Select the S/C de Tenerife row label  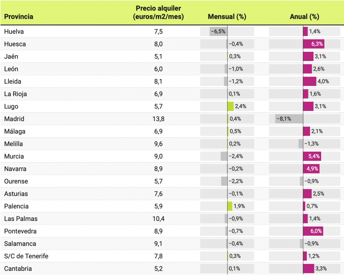click(x=26, y=256)
